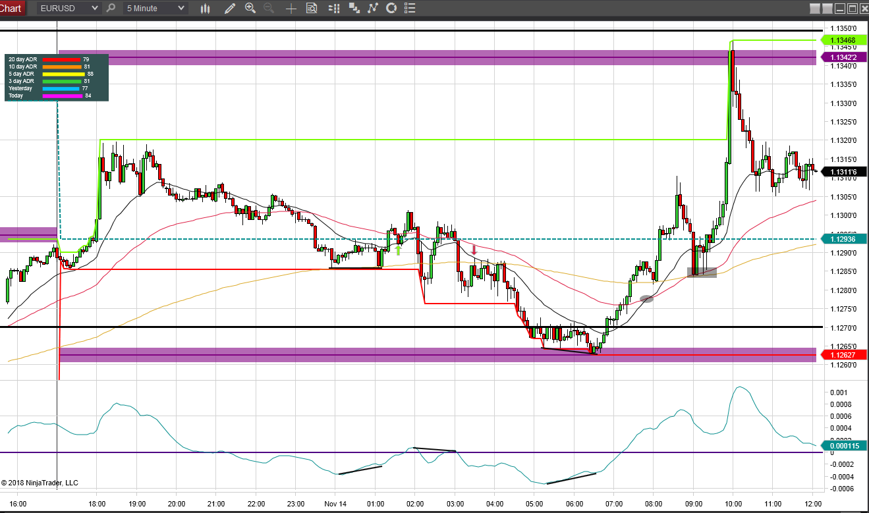Click the 10 day ADR orange bar

pos(61,67)
